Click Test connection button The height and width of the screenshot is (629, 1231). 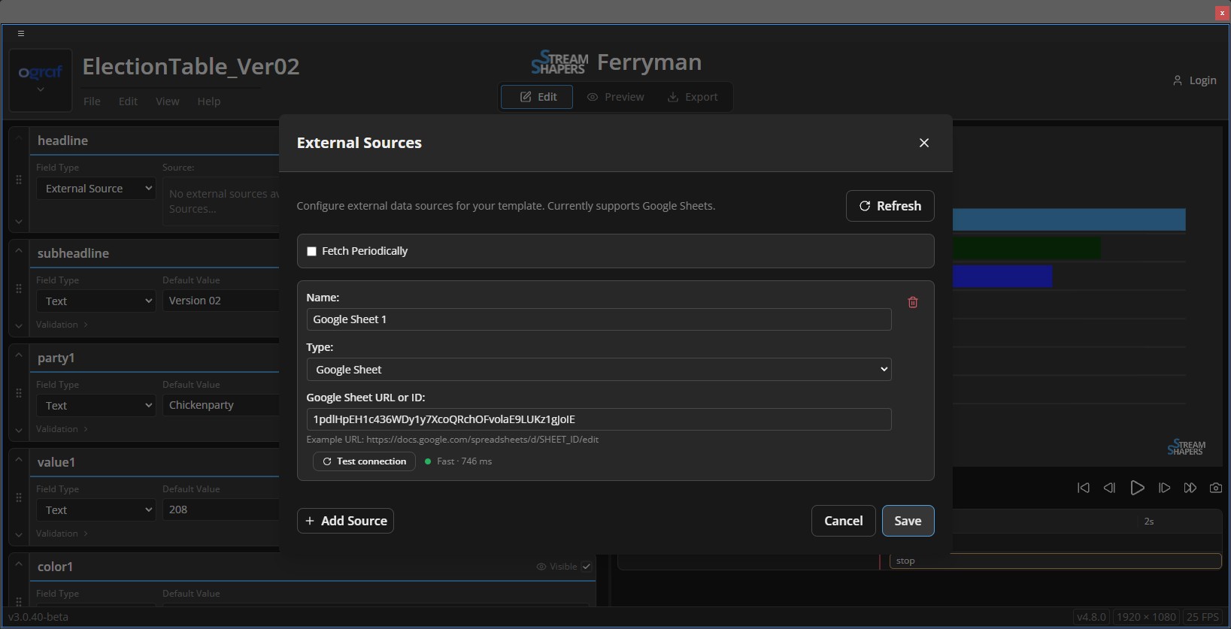364,461
